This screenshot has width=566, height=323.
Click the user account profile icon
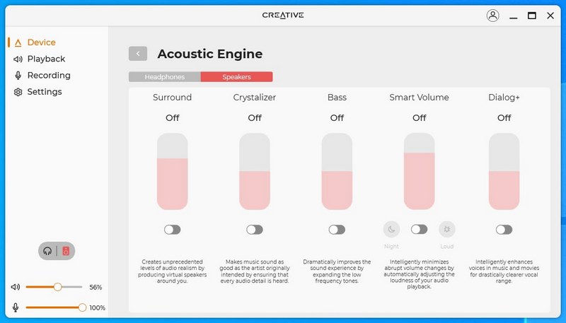coord(492,16)
